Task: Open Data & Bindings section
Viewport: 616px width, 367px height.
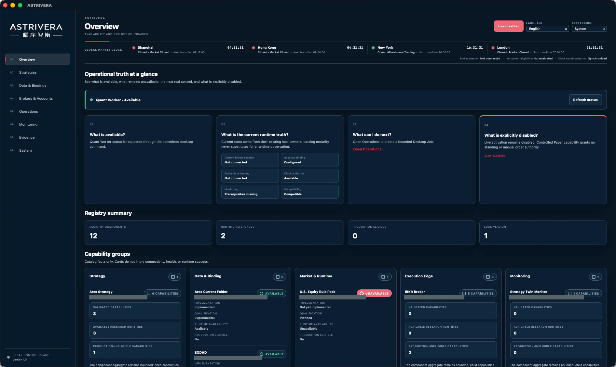Action: tap(37, 85)
